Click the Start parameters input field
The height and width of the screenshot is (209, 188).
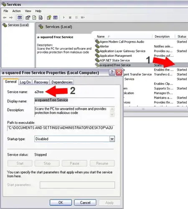coord(77,185)
